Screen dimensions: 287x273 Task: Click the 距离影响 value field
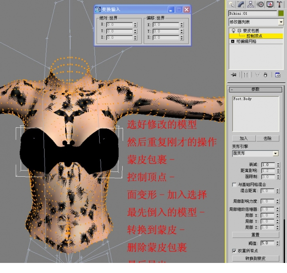point(268,171)
